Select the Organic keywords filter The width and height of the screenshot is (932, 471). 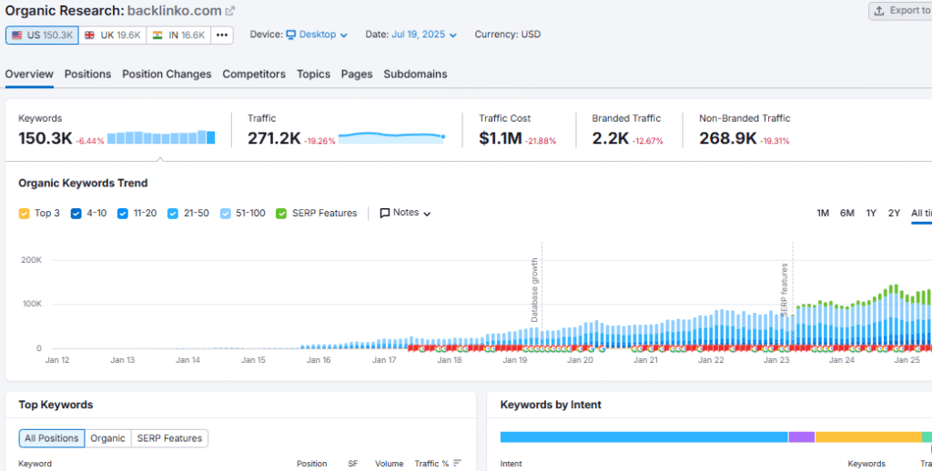pyautogui.click(x=107, y=438)
